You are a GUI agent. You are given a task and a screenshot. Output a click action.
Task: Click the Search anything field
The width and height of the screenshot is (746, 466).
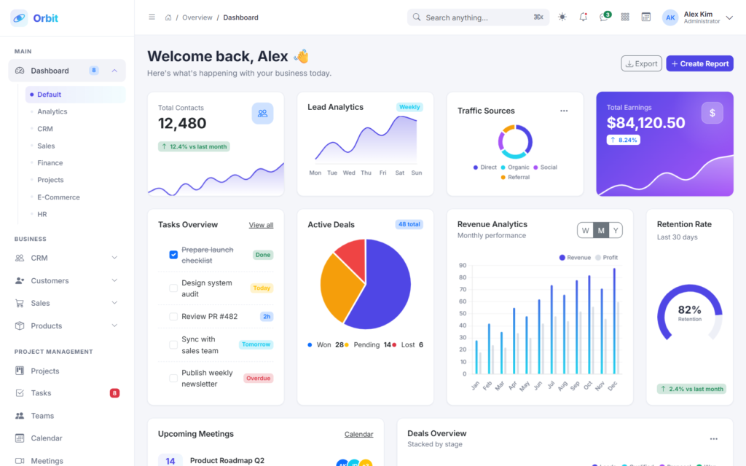coord(478,17)
